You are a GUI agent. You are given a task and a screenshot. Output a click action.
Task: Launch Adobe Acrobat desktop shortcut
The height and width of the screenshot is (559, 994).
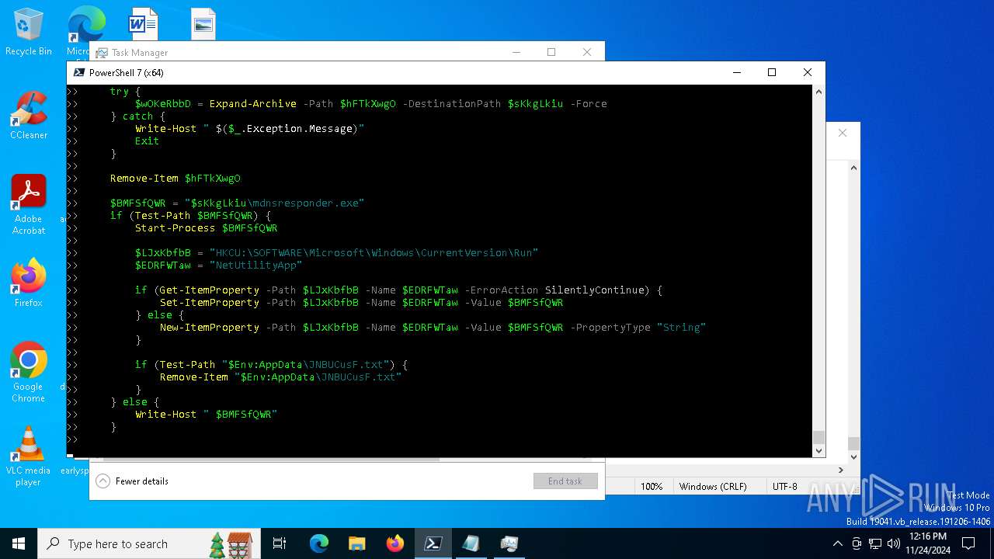[x=29, y=204]
